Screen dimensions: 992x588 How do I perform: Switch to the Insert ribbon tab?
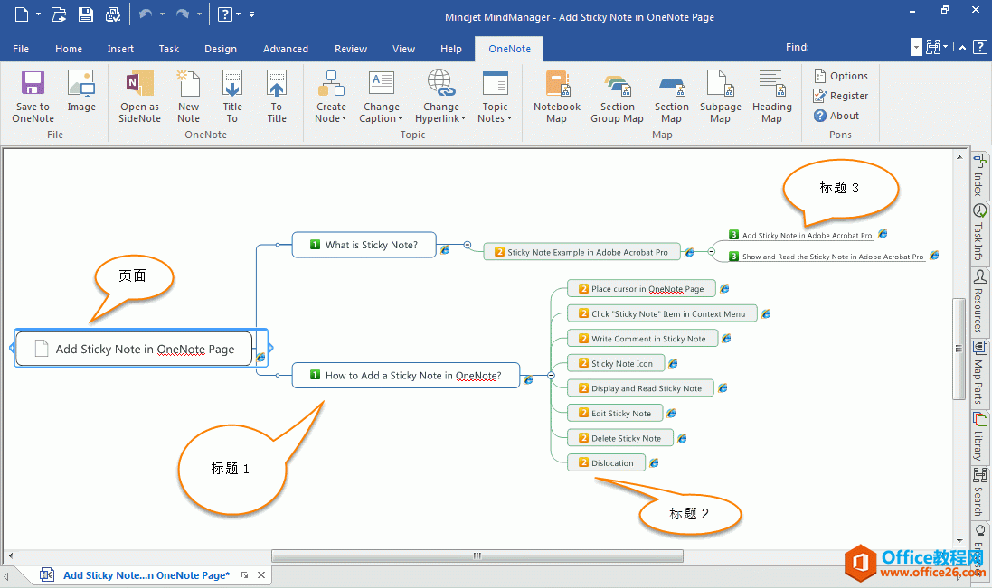click(x=120, y=49)
